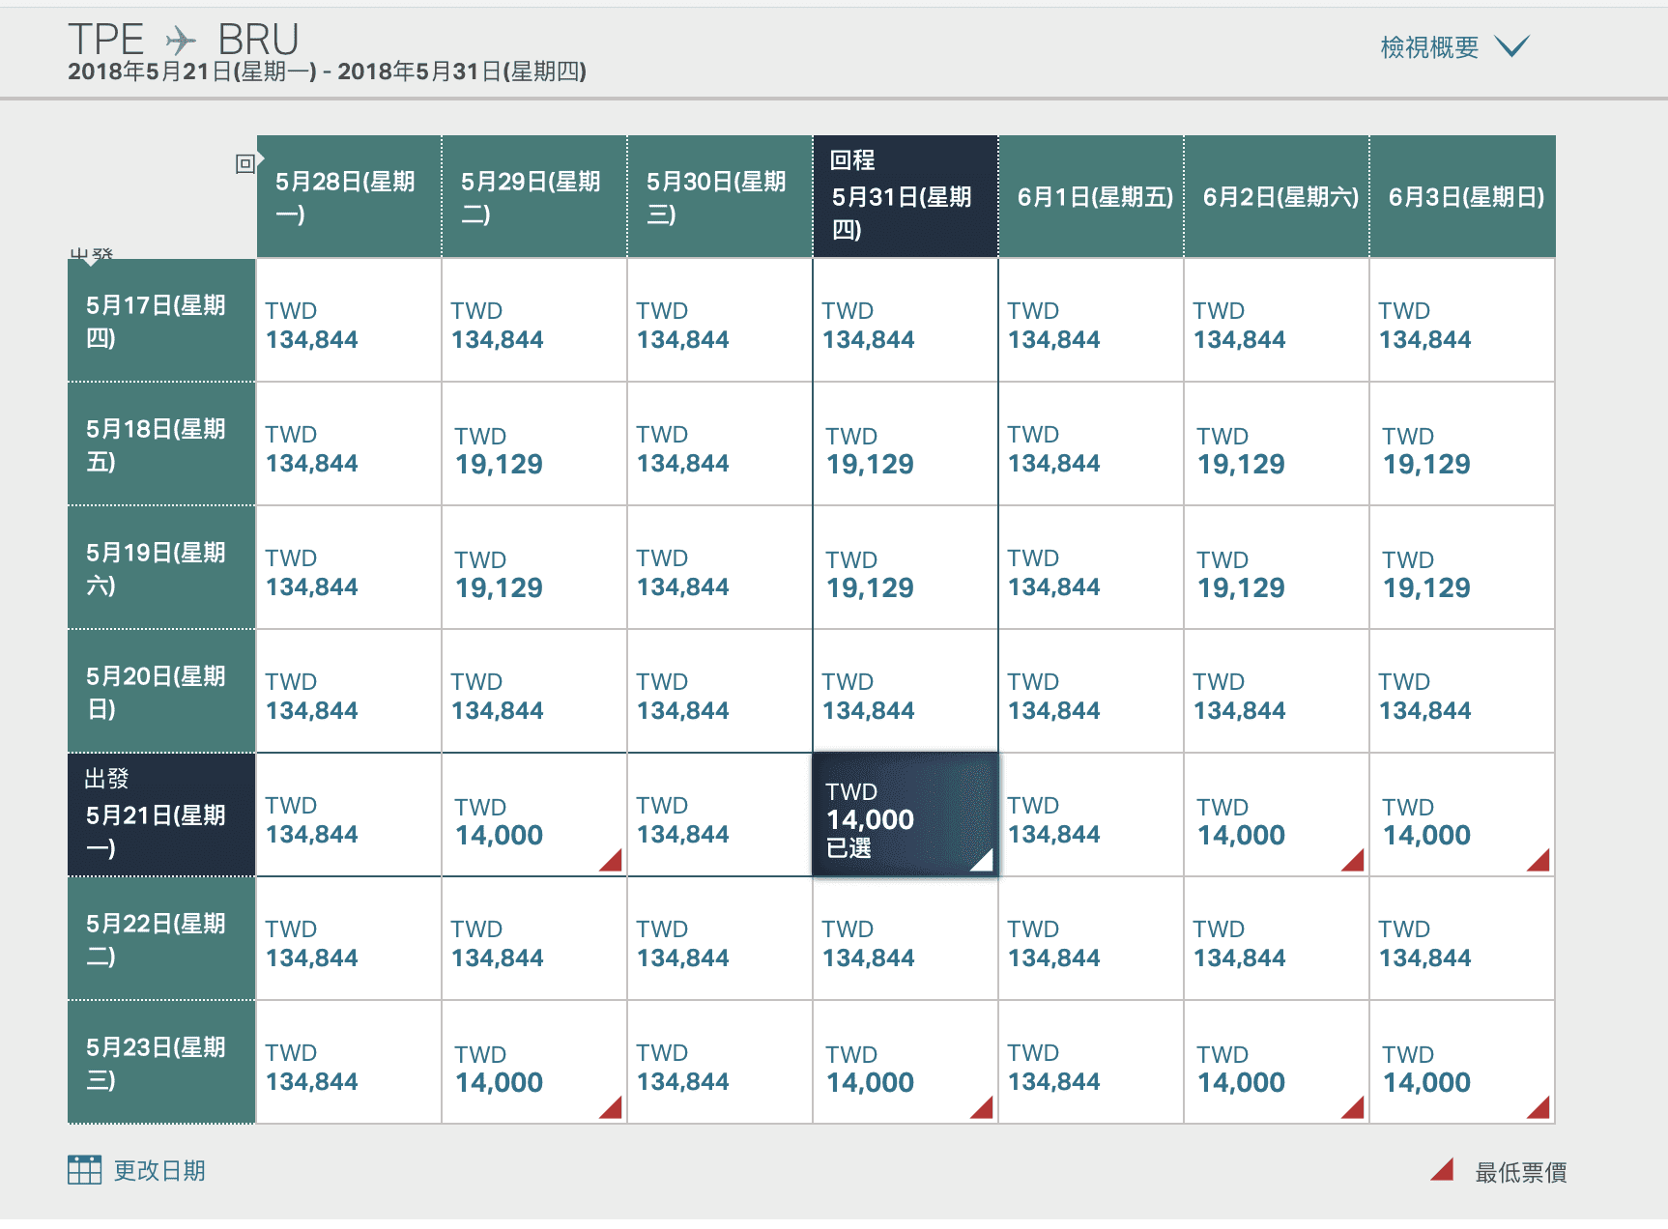Pick 134,844 fare for 5月21日 departure, 6月1日 return

1091,815
